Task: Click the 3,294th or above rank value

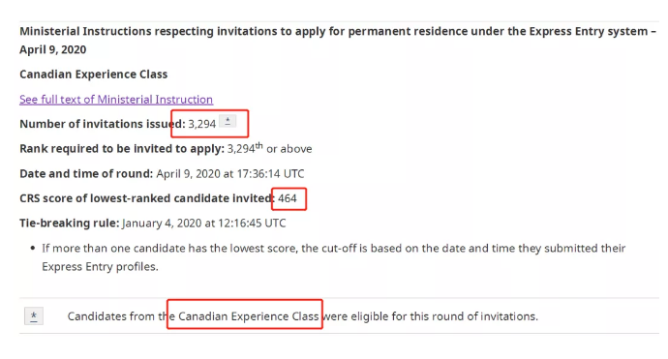Action: [269, 148]
